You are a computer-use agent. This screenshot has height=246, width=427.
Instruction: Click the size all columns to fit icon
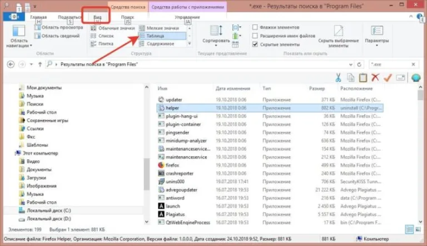click(235, 44)
